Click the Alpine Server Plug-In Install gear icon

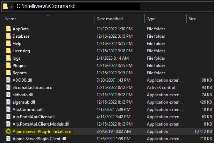[x=8, y=131]
